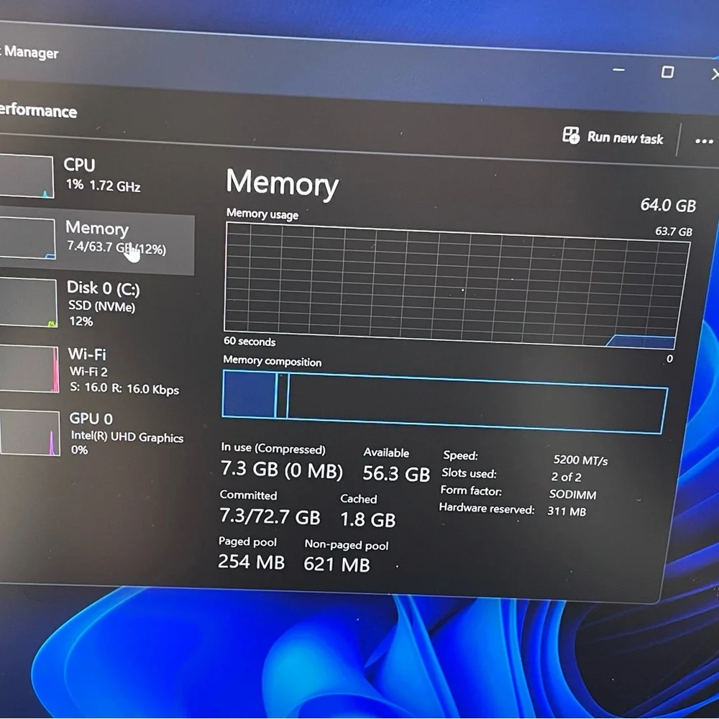The width and height of the screenshot is (719, 719).
Task: Click the 7.3 GB (0 MB) in-use value
Action: (x=282, y=470)
